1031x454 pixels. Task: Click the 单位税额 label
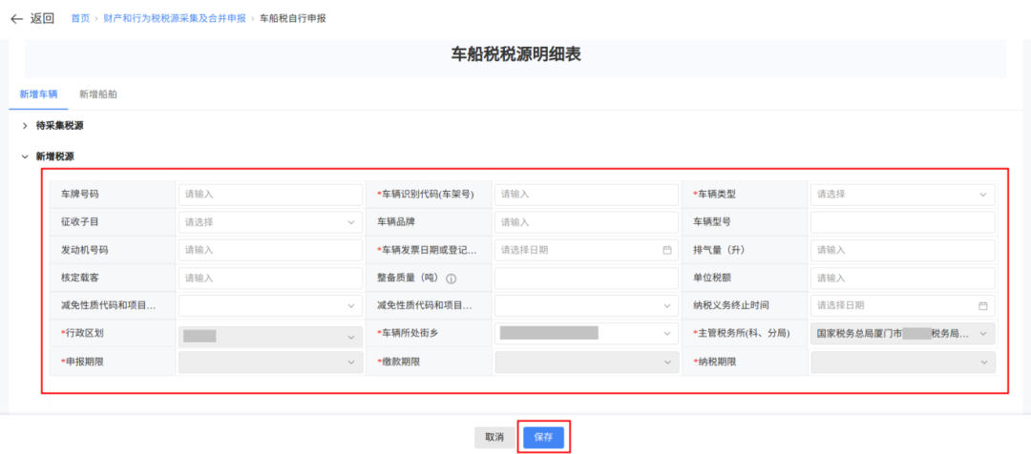tap(712, 278)
